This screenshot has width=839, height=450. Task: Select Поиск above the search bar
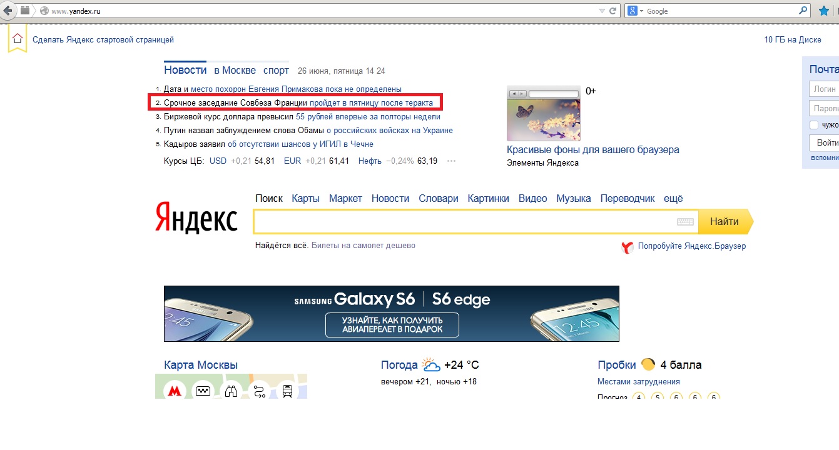[269, 198]
